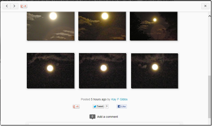Image resolution: width=212 pixels, height=126 pixels.
Task: Click the tweet count bubble
Action: (107, 106)
